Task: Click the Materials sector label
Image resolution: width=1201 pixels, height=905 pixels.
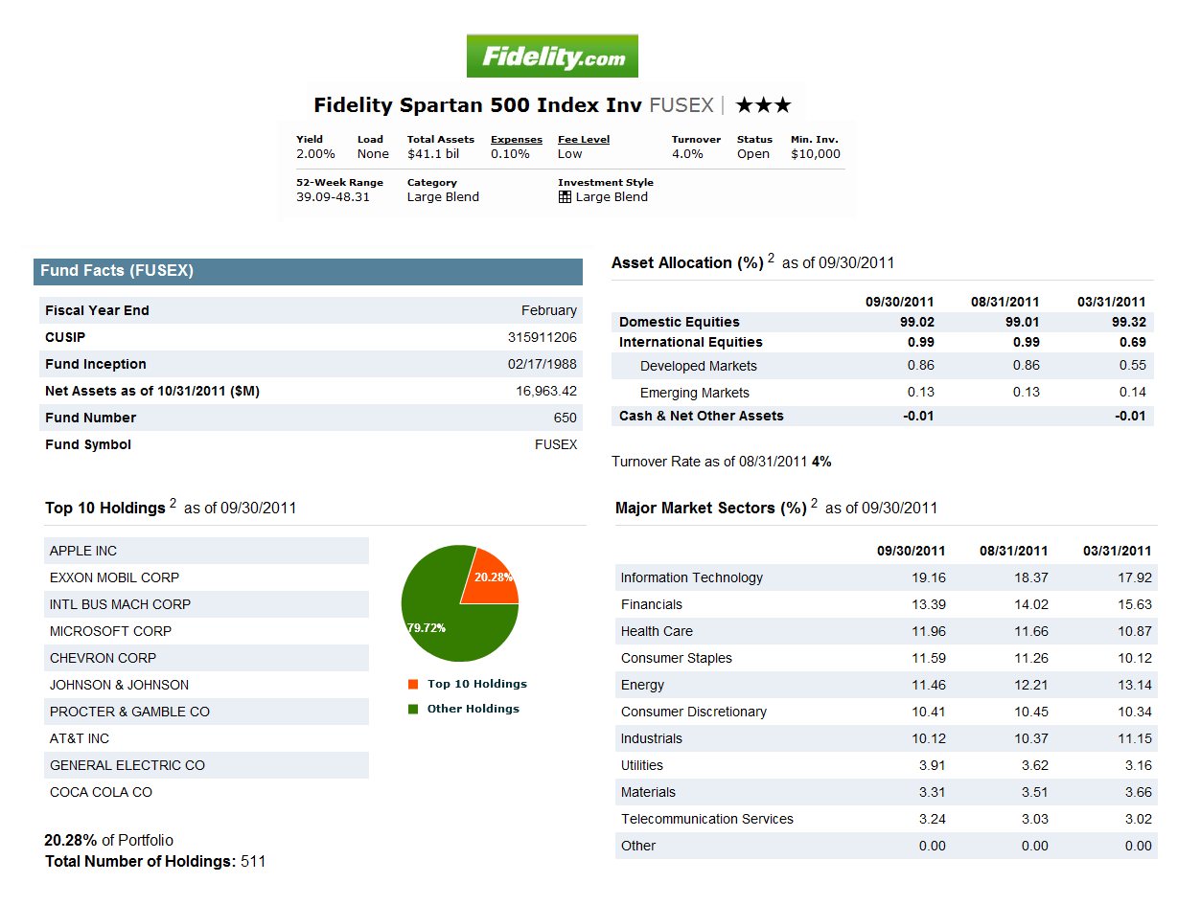Action: click(648, 792)
